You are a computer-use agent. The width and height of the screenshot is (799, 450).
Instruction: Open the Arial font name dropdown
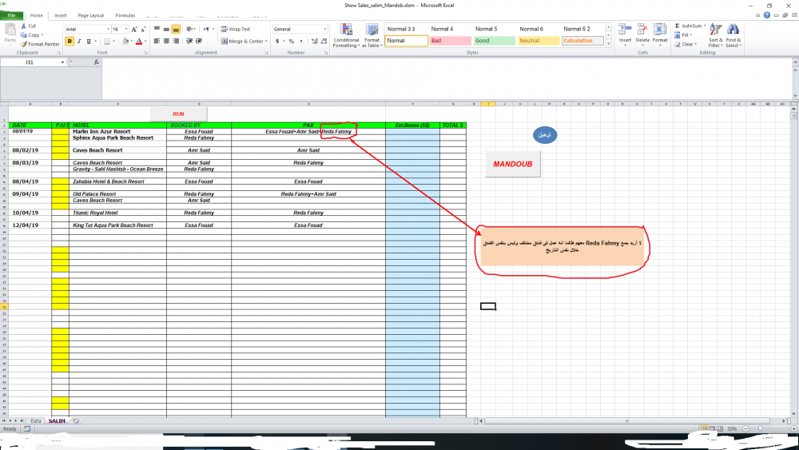108,30
